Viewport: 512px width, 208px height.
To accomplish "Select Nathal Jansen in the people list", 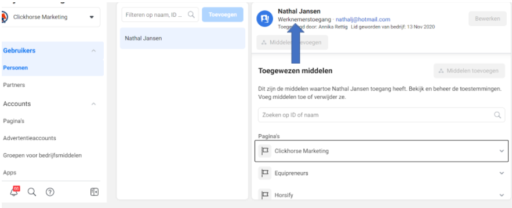I will [x=183, y=38].
